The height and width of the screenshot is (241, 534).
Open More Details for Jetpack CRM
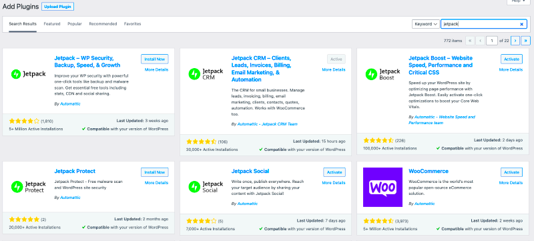(334, 70)
